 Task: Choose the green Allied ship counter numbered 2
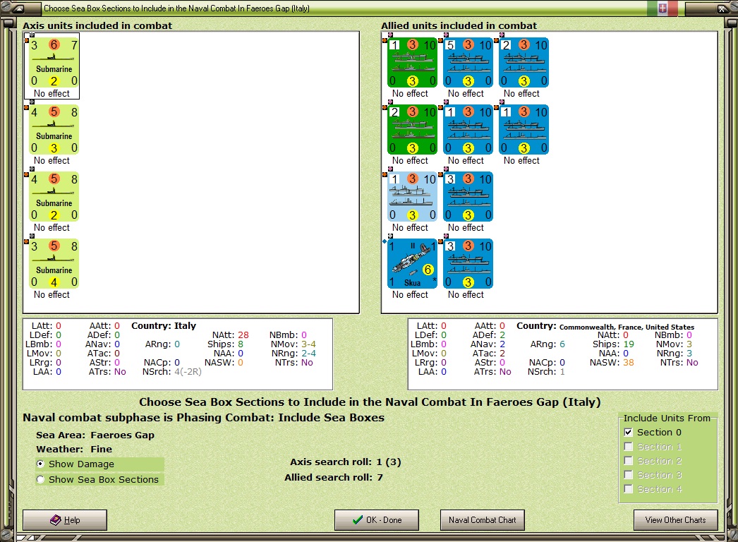click(x=412, y=129)
